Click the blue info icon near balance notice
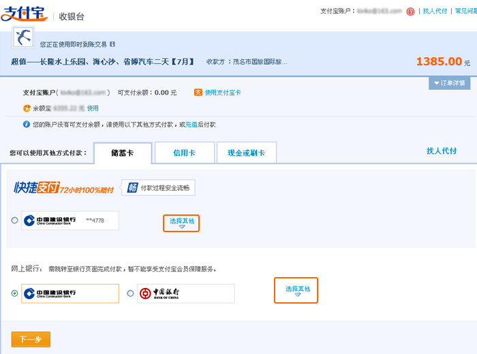This screenshot has height=354, width=477. coord(27,125)
